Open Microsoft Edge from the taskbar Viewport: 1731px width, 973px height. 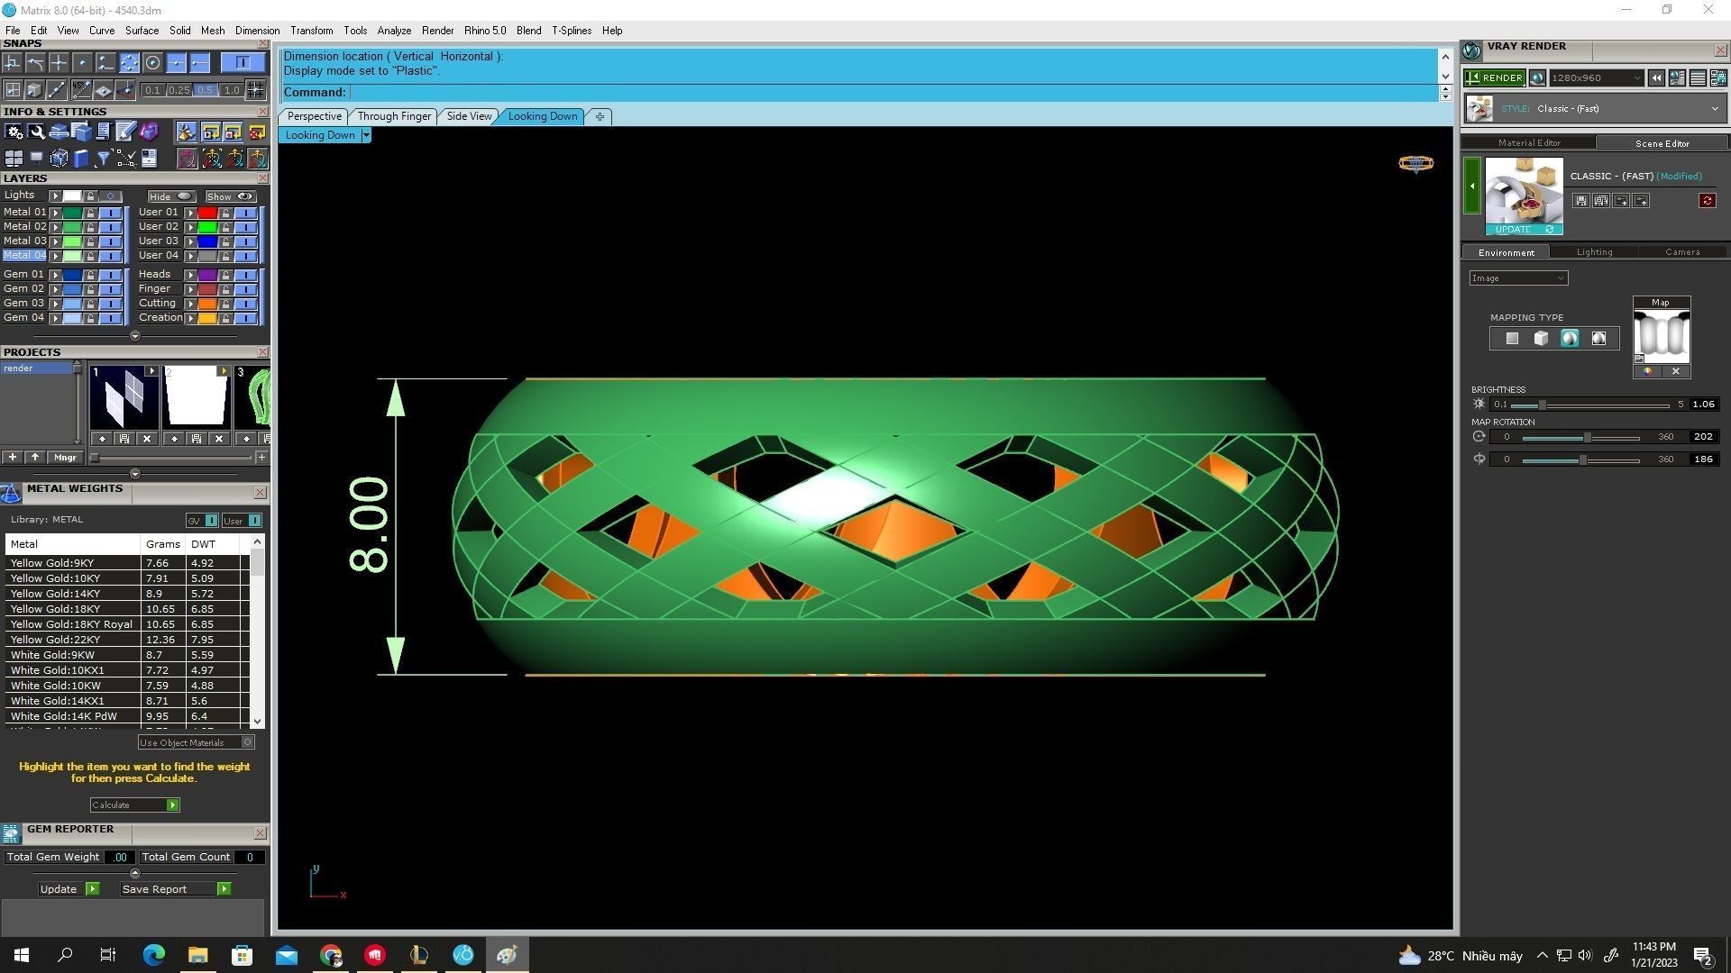click(x=153, y=955)
